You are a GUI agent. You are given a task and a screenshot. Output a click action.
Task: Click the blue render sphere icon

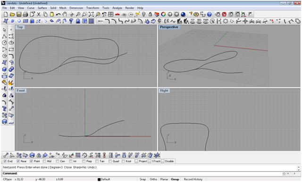pyautogui.click(x=183, y=15)
